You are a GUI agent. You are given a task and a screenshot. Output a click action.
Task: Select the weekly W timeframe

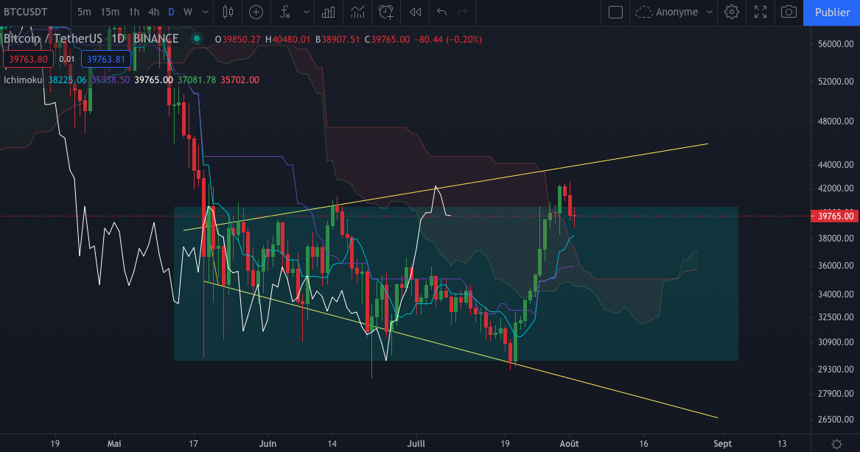(x=189, y=13)
